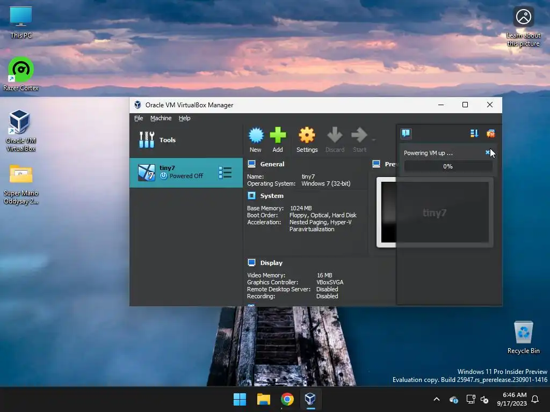Click the New virtual machine icon
This screenshot has width=550, height=412.
[x=256, y=135]
